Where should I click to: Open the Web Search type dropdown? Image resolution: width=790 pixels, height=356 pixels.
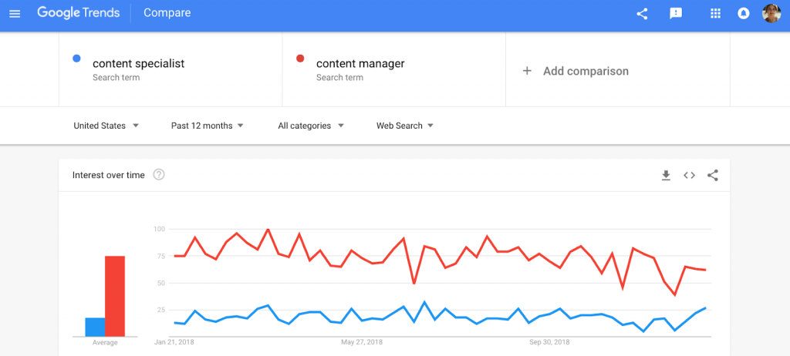tap(405, 126)
